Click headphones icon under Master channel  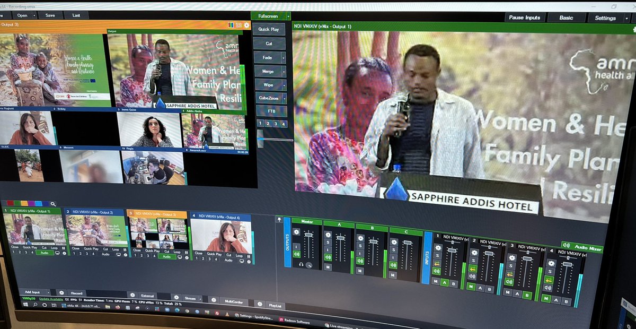pos(301,264)
